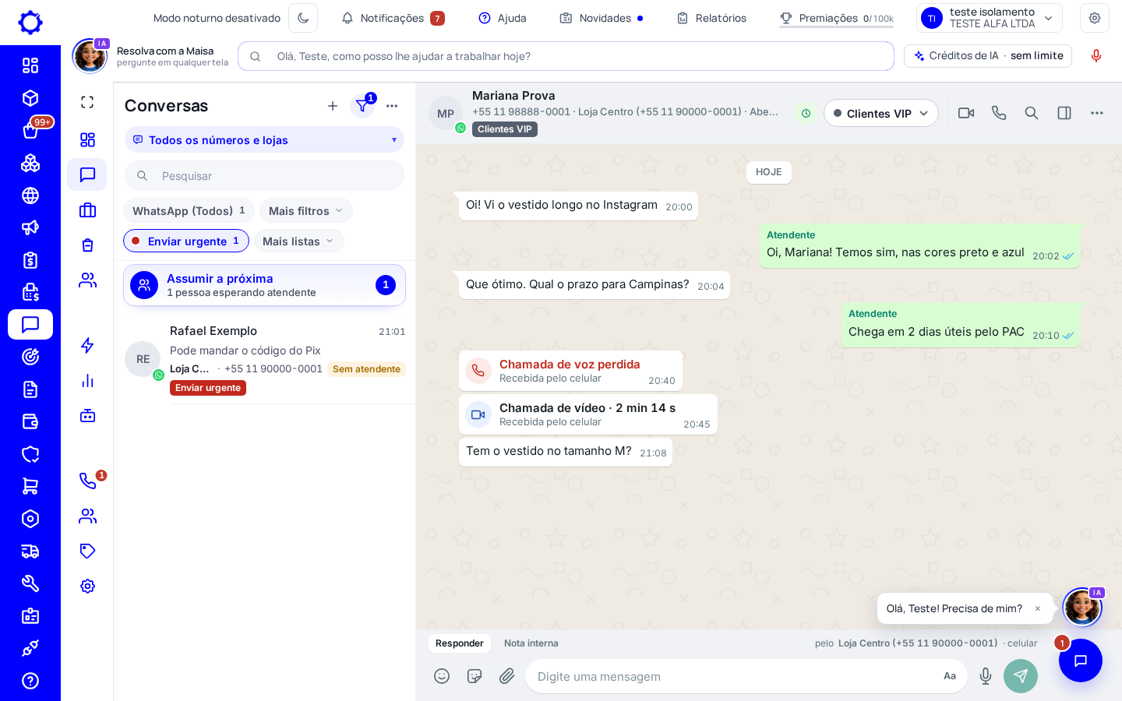The width and height of the screenshot is (1122, 701).
Task: Start a voice call from chat header
Action: (999, 113)
